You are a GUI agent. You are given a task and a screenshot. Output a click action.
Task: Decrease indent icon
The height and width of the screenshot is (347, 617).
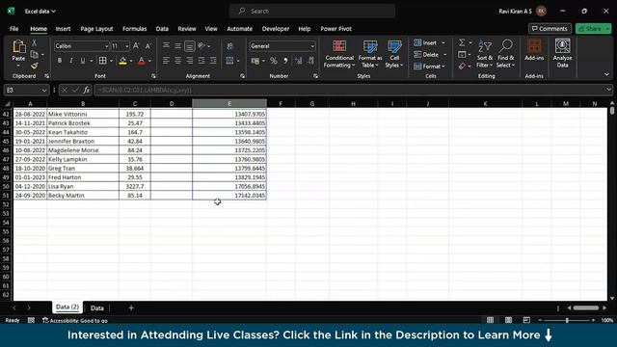point(201,61)
